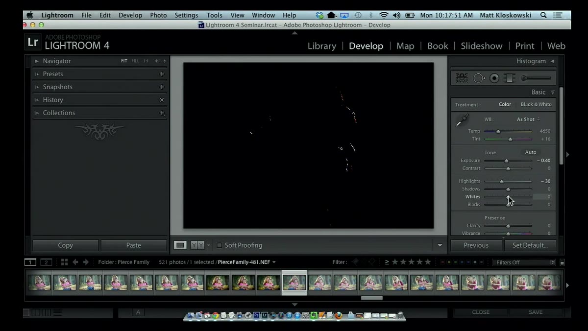Open the Filters Off dropdown

coord(523,262)
